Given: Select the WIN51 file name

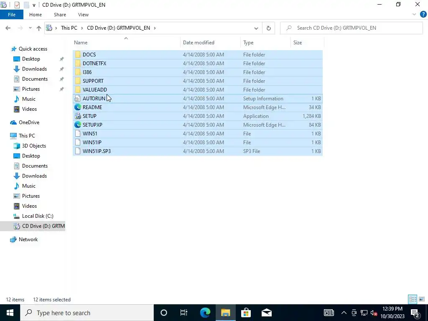Looking at the screenshot, I should (90, 133).
